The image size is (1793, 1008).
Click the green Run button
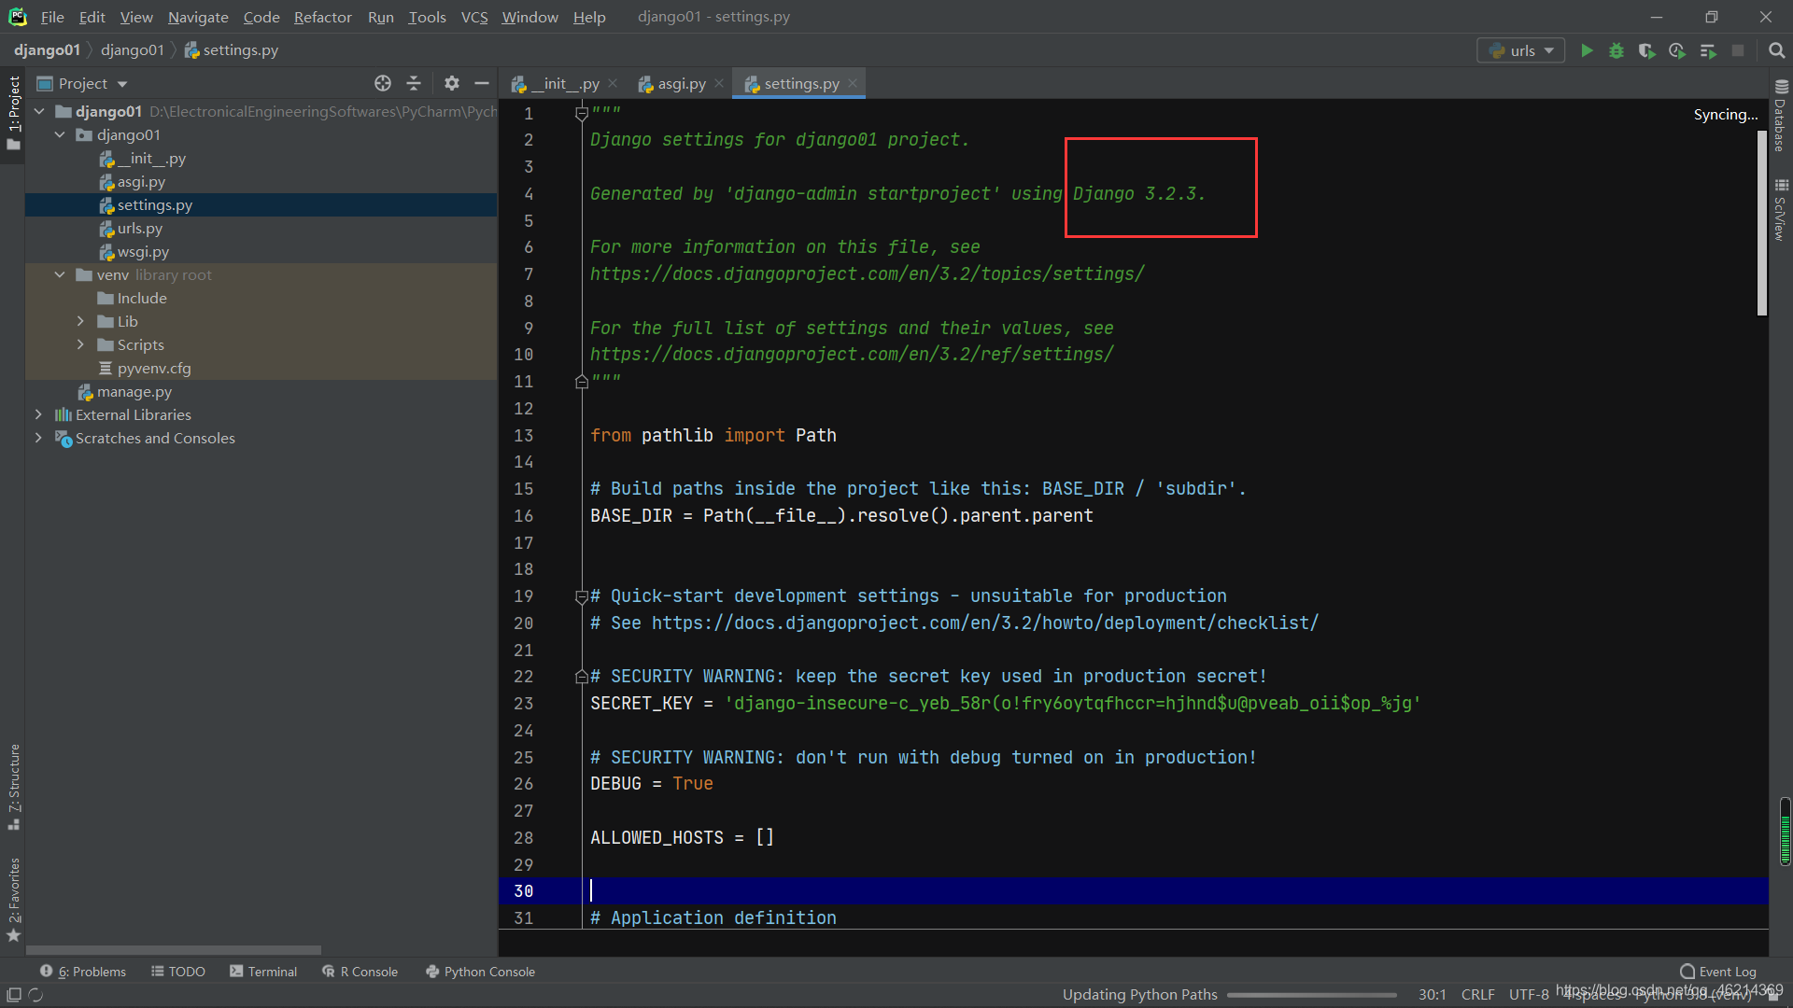click(1587, 50)
